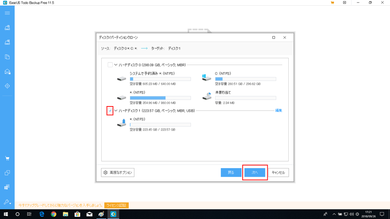Click the USB disk 1 partition icon
The width and height of the screenshot is (390, 219).
pyautogui.click(x=121, y=123)
